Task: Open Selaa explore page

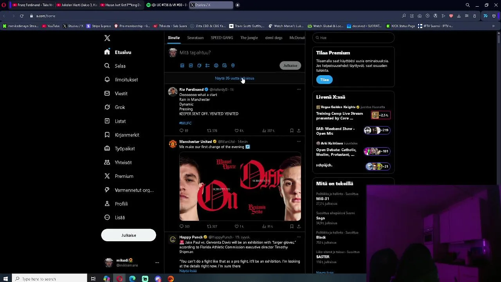Action: click(115, 66)
